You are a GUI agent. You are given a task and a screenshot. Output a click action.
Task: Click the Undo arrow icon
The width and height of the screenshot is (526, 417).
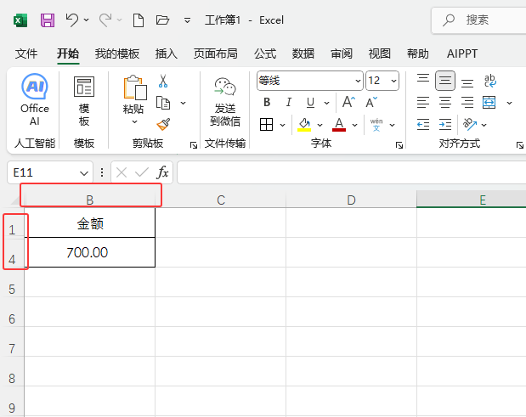tap(71, 20)
